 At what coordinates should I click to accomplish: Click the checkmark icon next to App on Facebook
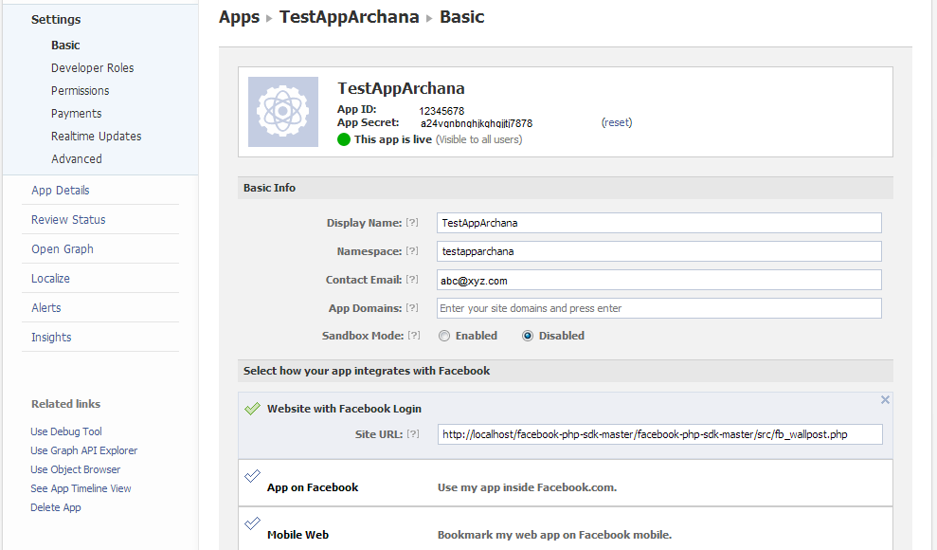click(x=253, y=479)
